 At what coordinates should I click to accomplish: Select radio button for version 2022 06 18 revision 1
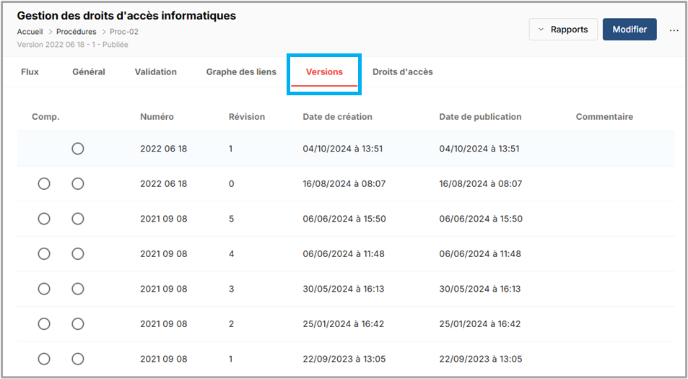[78, 149]
